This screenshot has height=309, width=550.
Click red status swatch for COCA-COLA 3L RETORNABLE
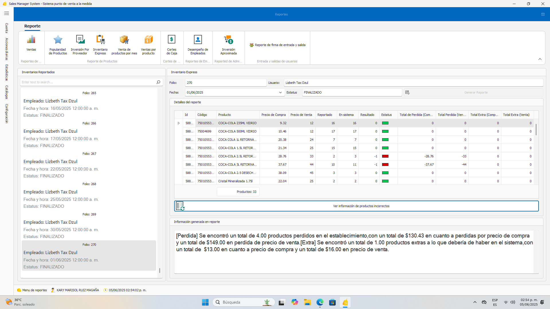pos(385,165)
